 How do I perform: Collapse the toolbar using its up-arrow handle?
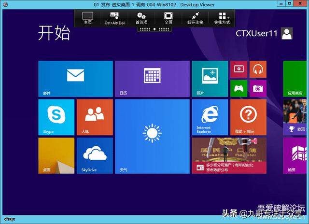154,29
